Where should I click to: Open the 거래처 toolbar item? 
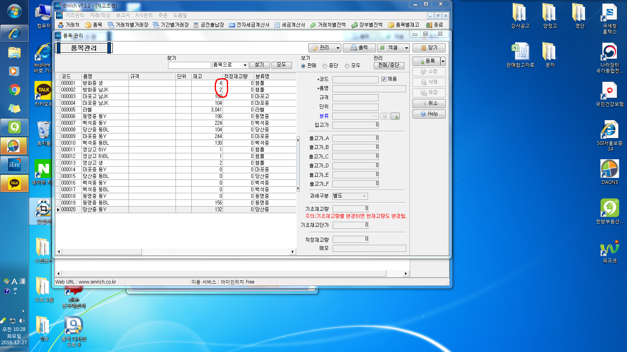69,25
